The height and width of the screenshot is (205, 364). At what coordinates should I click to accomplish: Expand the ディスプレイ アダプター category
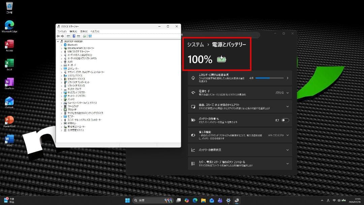click(x=61, y=93)
